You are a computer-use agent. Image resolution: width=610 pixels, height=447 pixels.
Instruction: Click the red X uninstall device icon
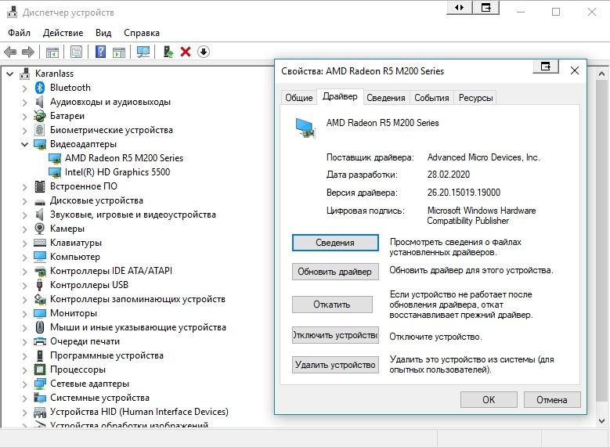coord(186,52)
